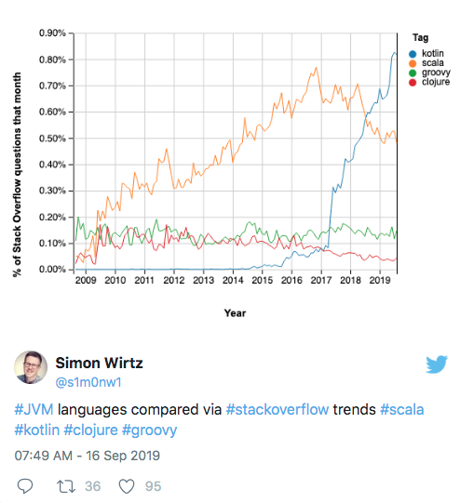Click the retweet arrows icon
The width and height of the screenshot is (460, 503).
click(x=66, y=486)
